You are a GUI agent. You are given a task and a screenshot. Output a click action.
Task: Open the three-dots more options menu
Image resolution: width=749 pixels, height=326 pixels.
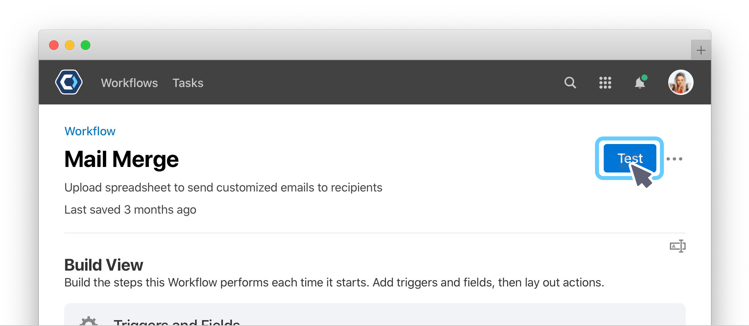click(x=674, y=159)
